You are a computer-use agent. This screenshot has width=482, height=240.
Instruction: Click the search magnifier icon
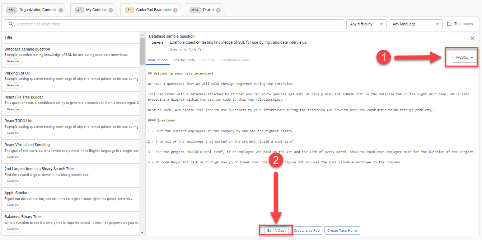[x=11, y=24]
